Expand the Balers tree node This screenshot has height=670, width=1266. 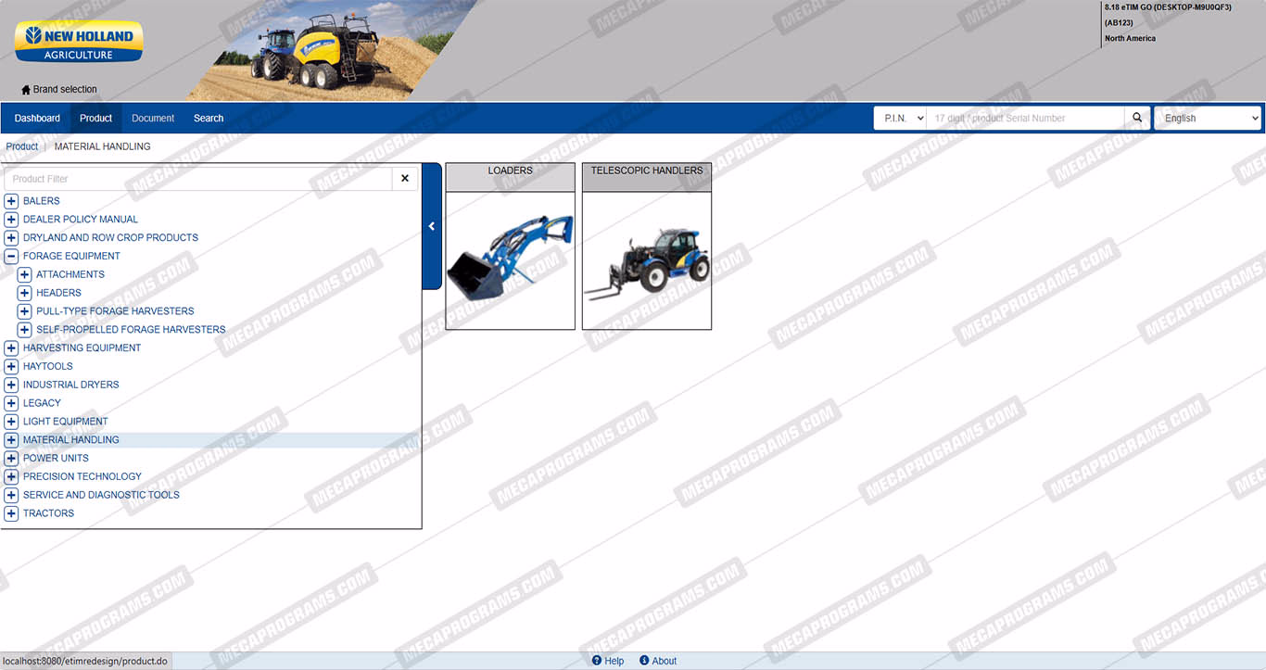tap(11, 201)
